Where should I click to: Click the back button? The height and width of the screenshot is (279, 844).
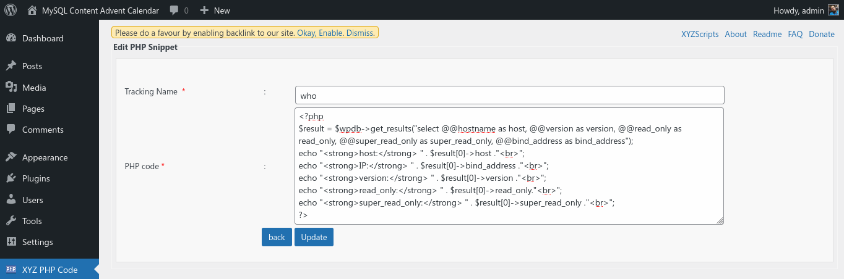[277, 237]
